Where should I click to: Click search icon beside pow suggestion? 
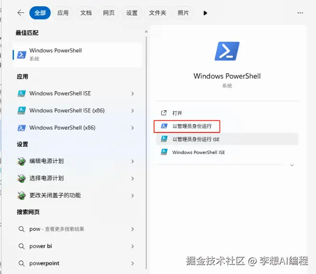pyautogui.click(x=22, y=229)
